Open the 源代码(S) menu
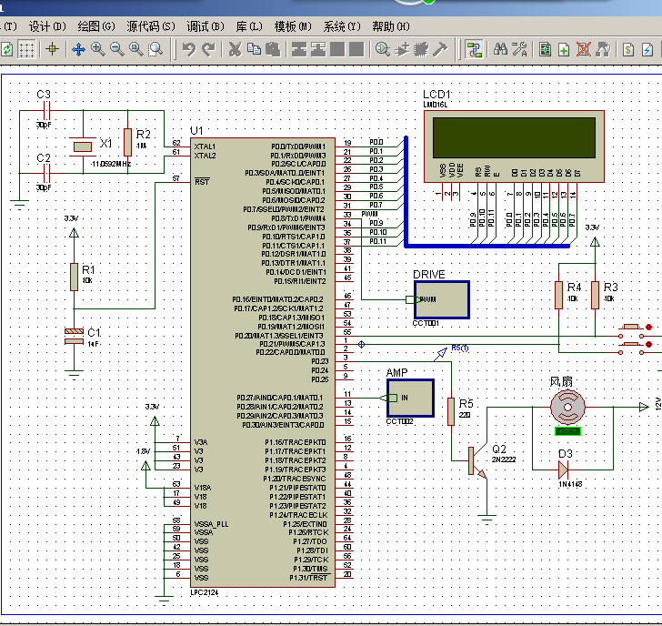 151,26
